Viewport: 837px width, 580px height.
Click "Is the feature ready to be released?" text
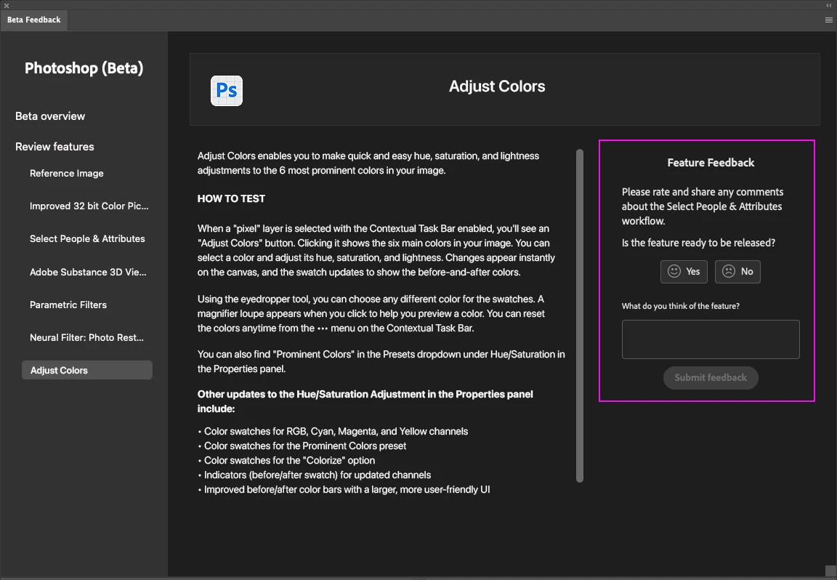coord(698,243)
